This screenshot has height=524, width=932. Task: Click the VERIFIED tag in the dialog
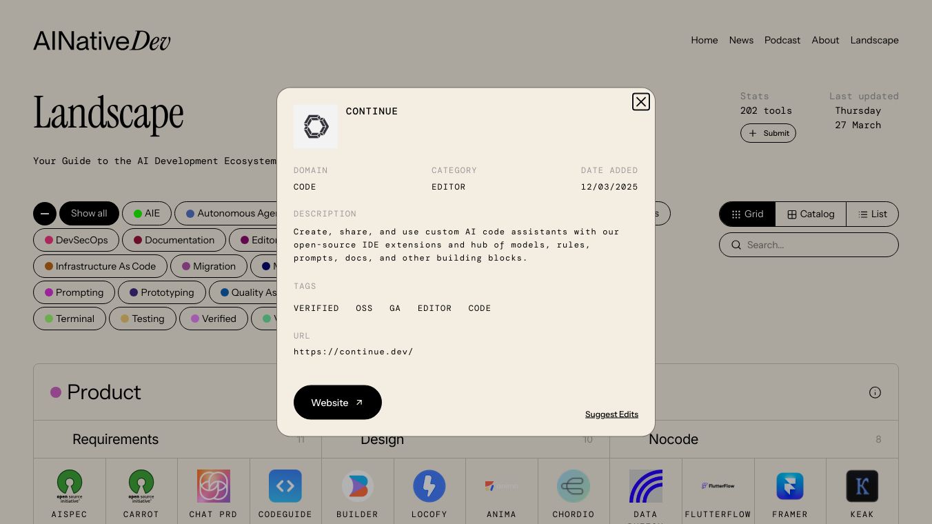coord(316,308)
